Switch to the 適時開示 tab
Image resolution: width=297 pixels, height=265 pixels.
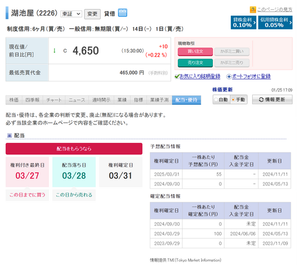tap(101, 100)
